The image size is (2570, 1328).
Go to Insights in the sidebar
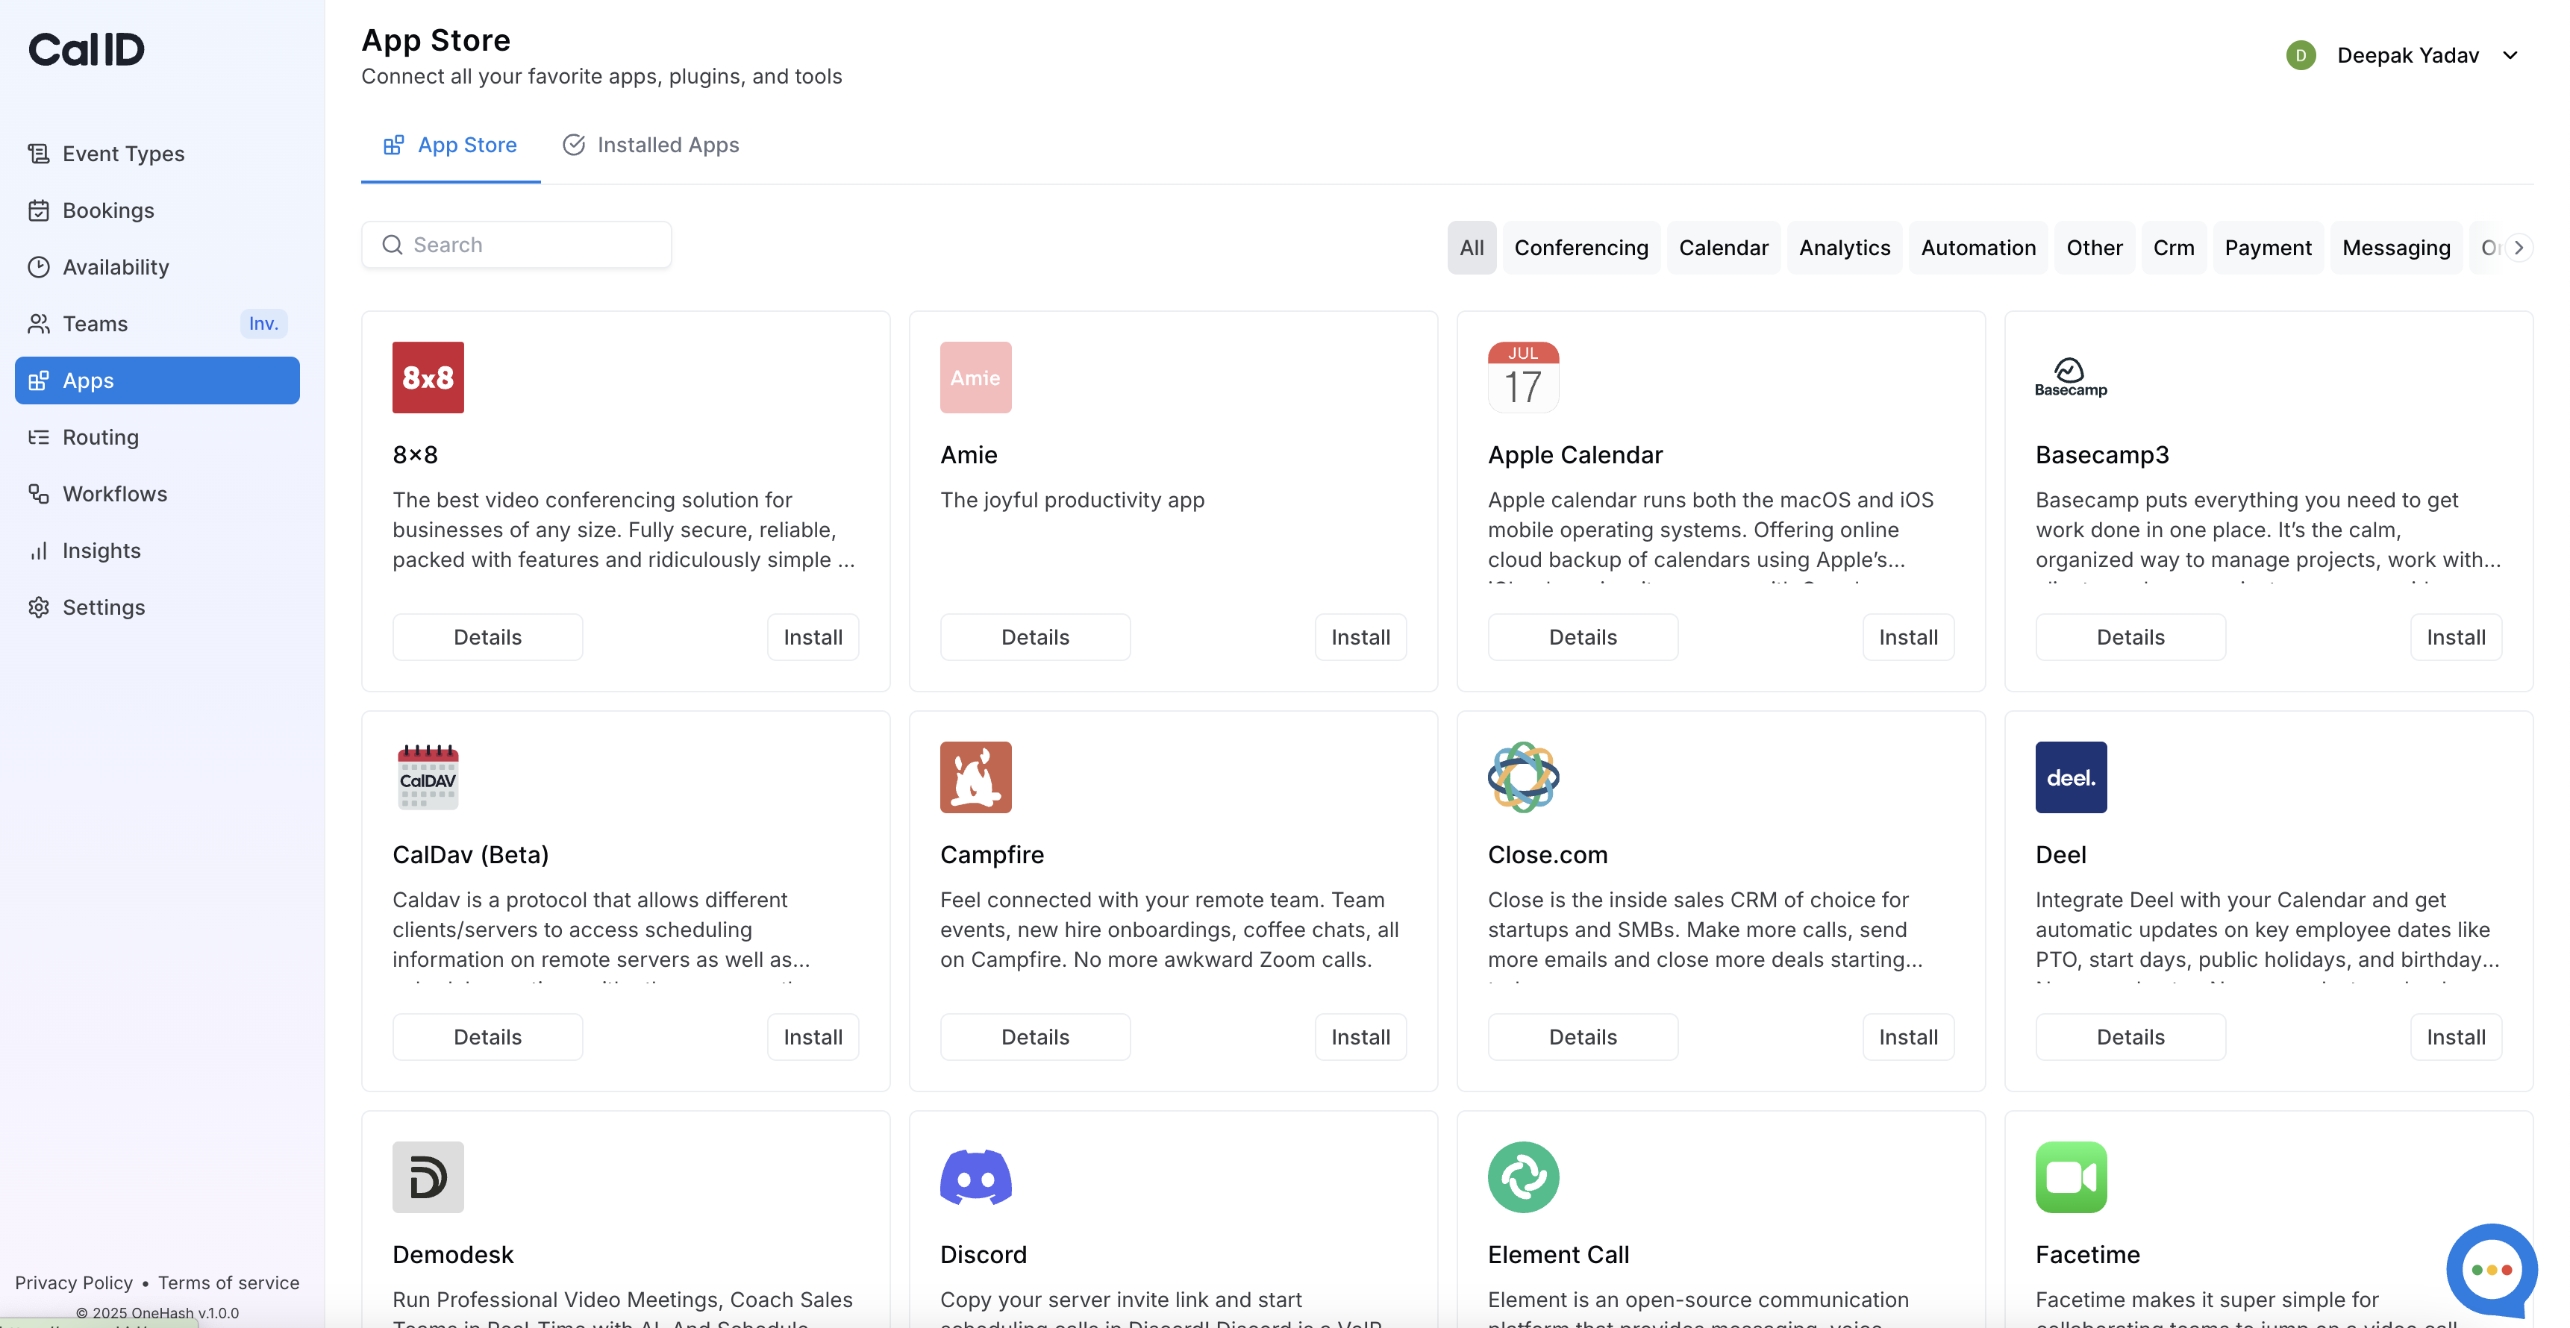pyautogui.click(x=101, y=551)
